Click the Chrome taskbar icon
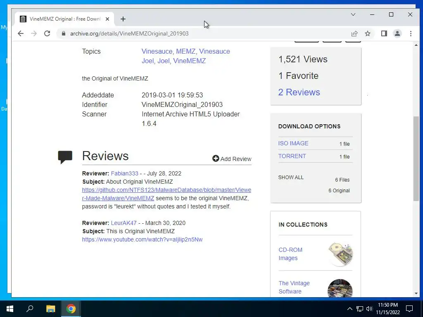Screen dimensions: 423x317 71,309
